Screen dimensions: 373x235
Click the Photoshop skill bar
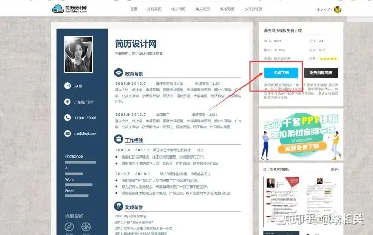click(81, 163)
